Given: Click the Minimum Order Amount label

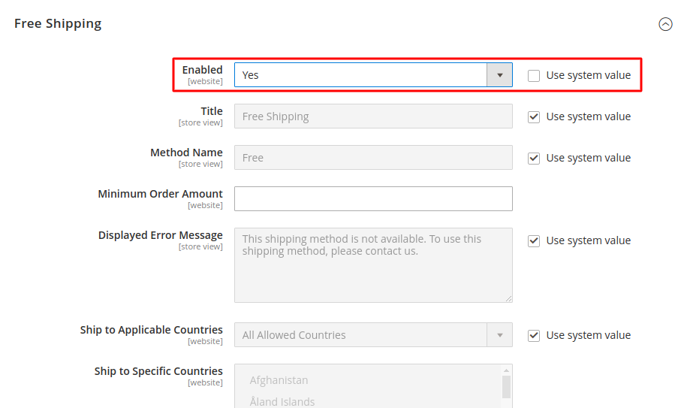Looking at the screenshot, I should [x=161, y=194].
